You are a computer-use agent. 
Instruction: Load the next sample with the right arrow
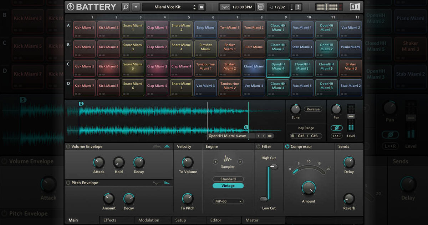coord(264,136)
